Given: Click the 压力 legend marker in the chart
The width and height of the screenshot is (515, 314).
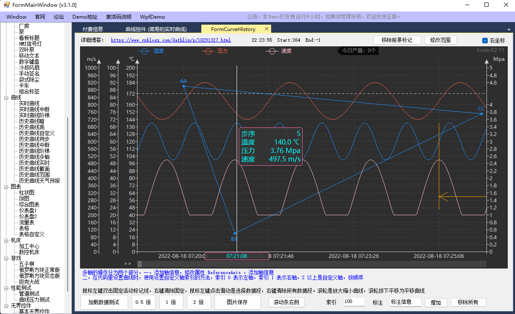Looking at the screenshot, I should tap(209, 51).
